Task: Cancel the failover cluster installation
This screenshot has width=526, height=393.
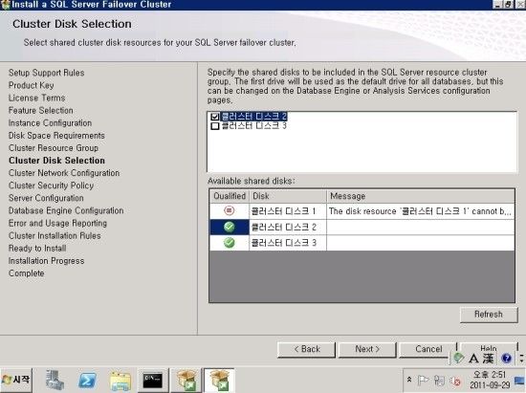Action: point(428,349)
